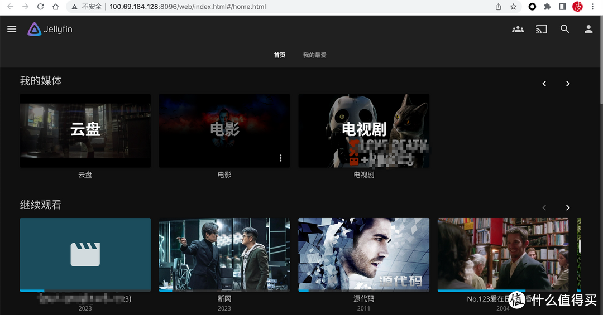Open the Chrome three-dot menu

(x=592, y=7)
